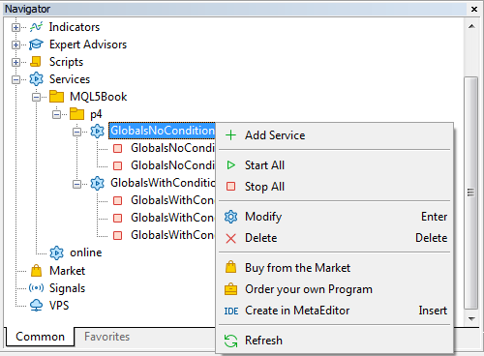Viewport: 484px width, 356px height.
Task: Click the green play icon for Start All
Action: coord(230,165)
